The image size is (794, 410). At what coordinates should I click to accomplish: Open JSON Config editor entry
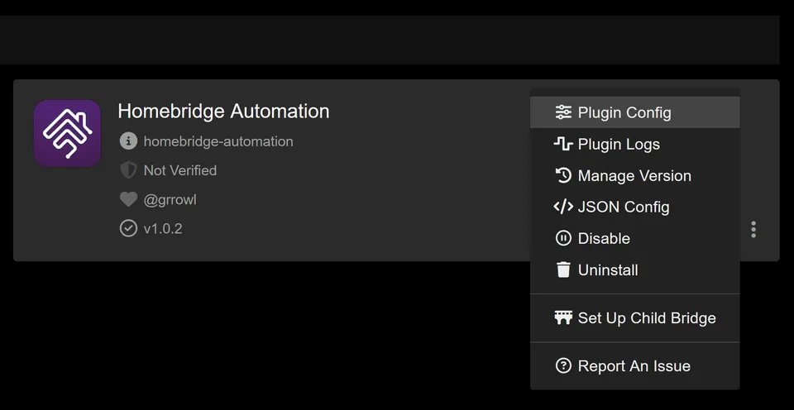[634, 207]
